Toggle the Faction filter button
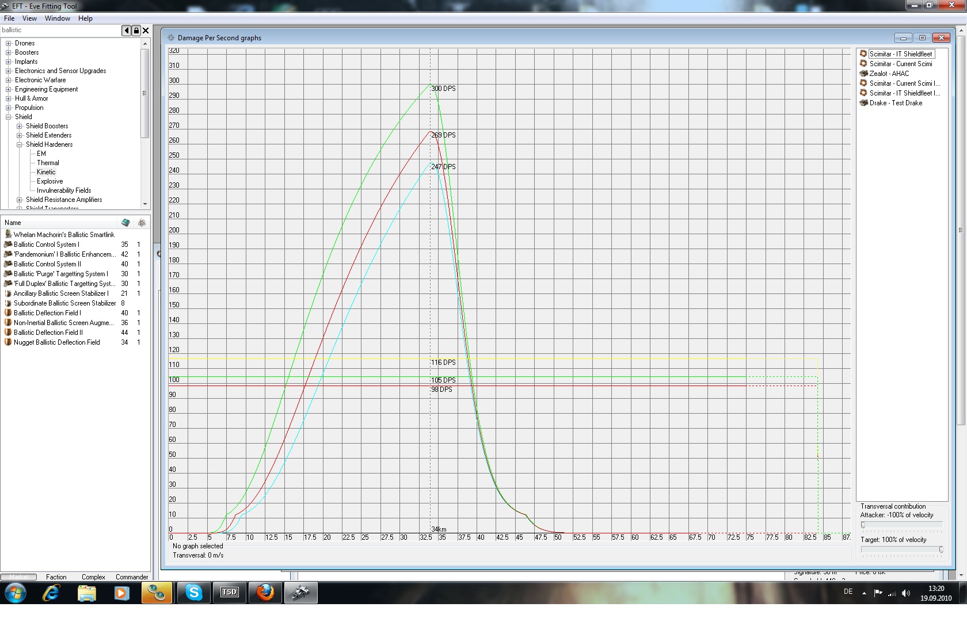Screen dimensions: 967x626 [x=56, y=577]
